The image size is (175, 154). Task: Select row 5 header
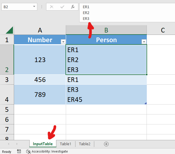(7, 109)
